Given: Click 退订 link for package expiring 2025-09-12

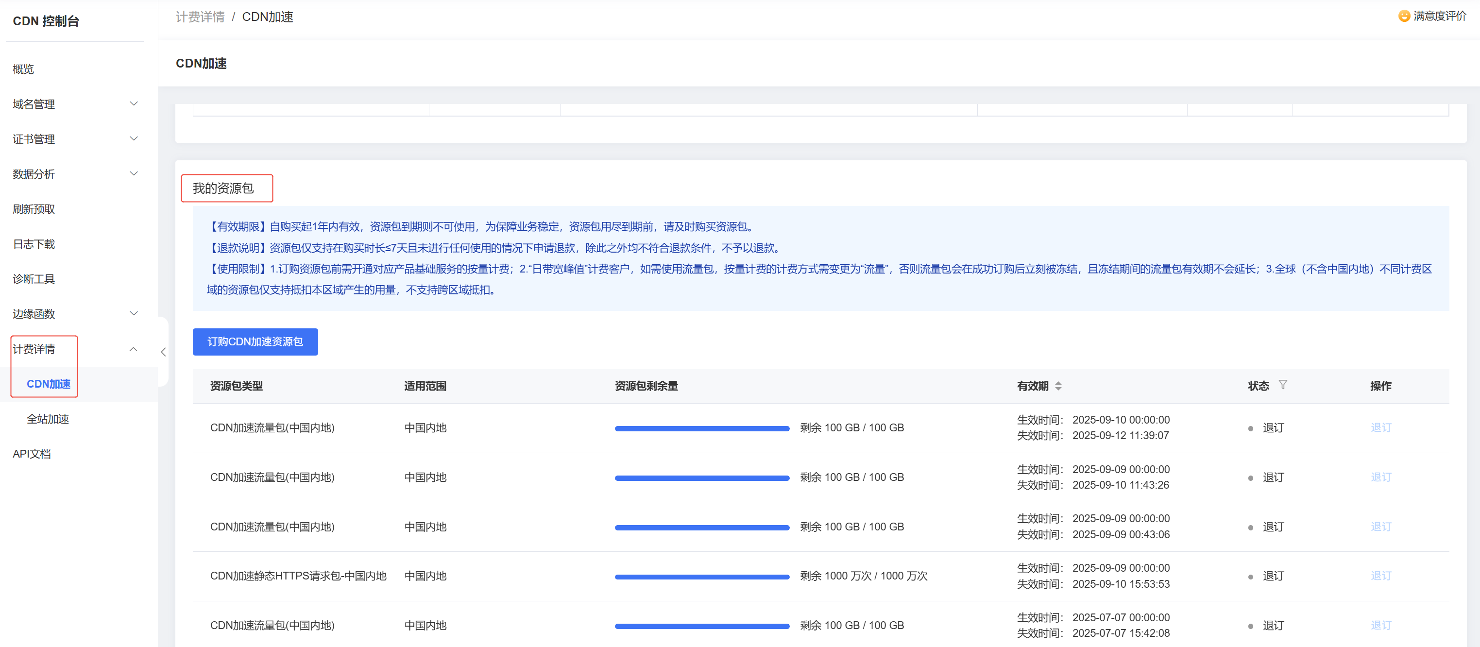Looking at the screenshot, I should coord(1380,427).
